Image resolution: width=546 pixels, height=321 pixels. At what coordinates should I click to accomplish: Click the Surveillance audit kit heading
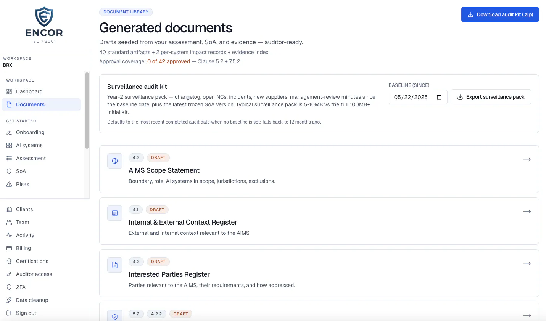click(x=137, y=87)
